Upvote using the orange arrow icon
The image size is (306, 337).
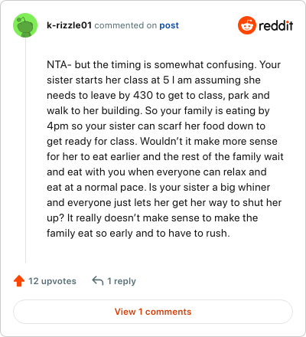click(19, 281)
